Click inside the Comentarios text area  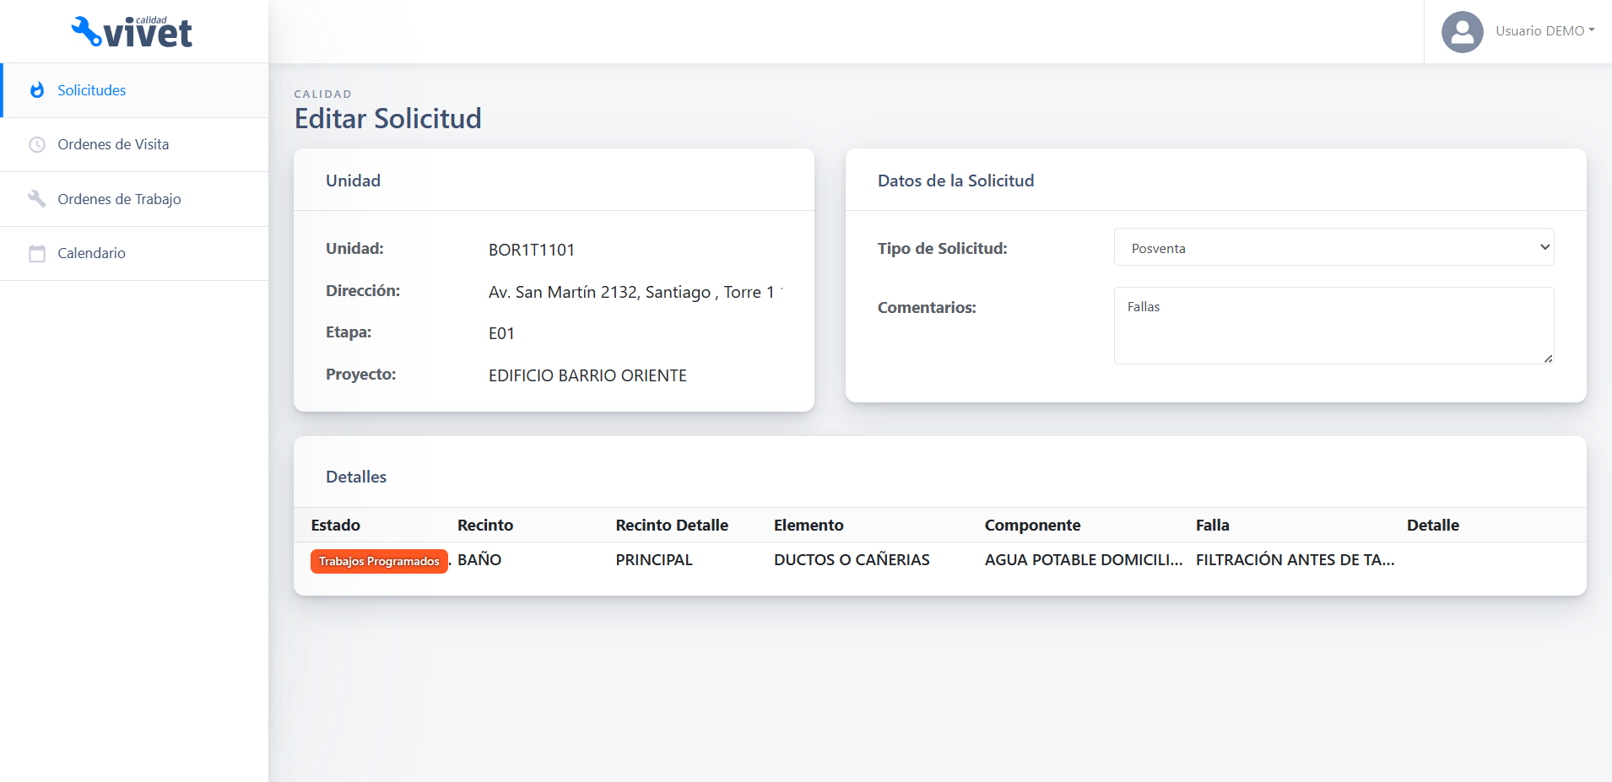click(x=1333, y=326)
